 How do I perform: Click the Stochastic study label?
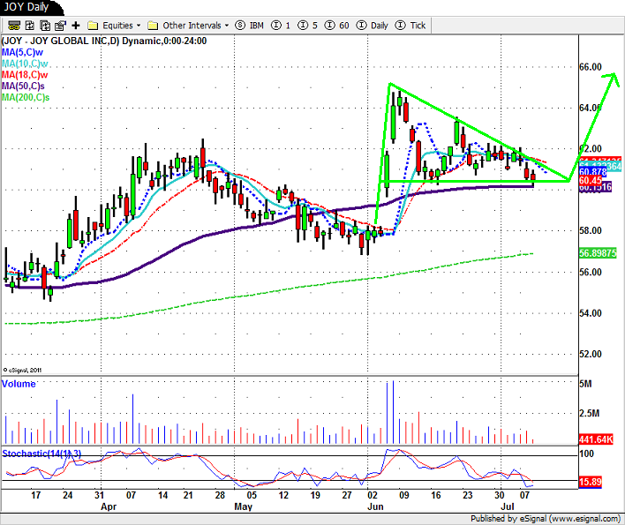coord(41,454)
